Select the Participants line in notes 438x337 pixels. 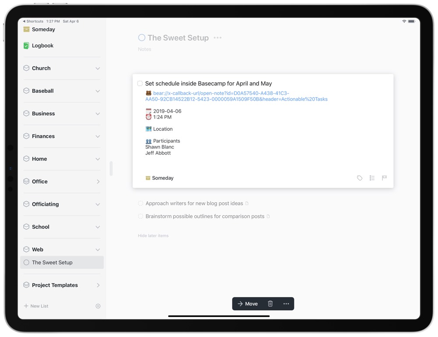pyautogui.click(x=162, y=141)
